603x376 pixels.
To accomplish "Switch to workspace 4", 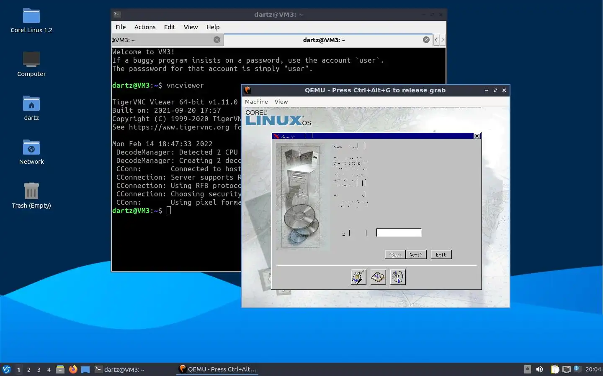I will pyautogui.click(x=49, y=369).
